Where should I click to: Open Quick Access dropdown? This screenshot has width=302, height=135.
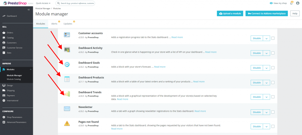[43, 3]
